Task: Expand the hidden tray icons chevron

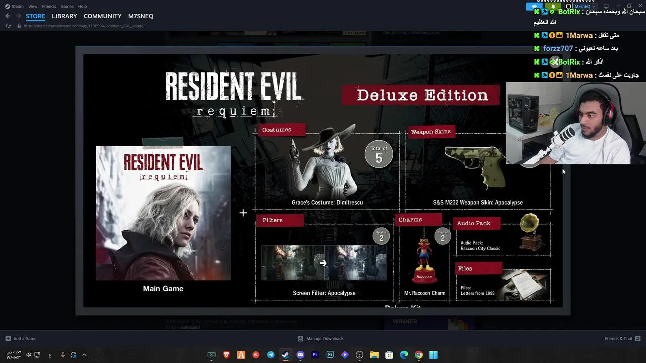Action: coord(84,355)
